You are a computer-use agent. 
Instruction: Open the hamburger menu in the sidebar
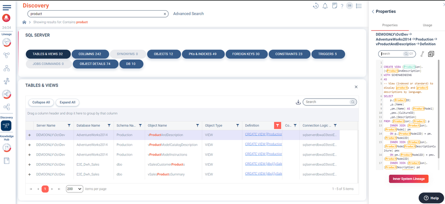(7, 8)
